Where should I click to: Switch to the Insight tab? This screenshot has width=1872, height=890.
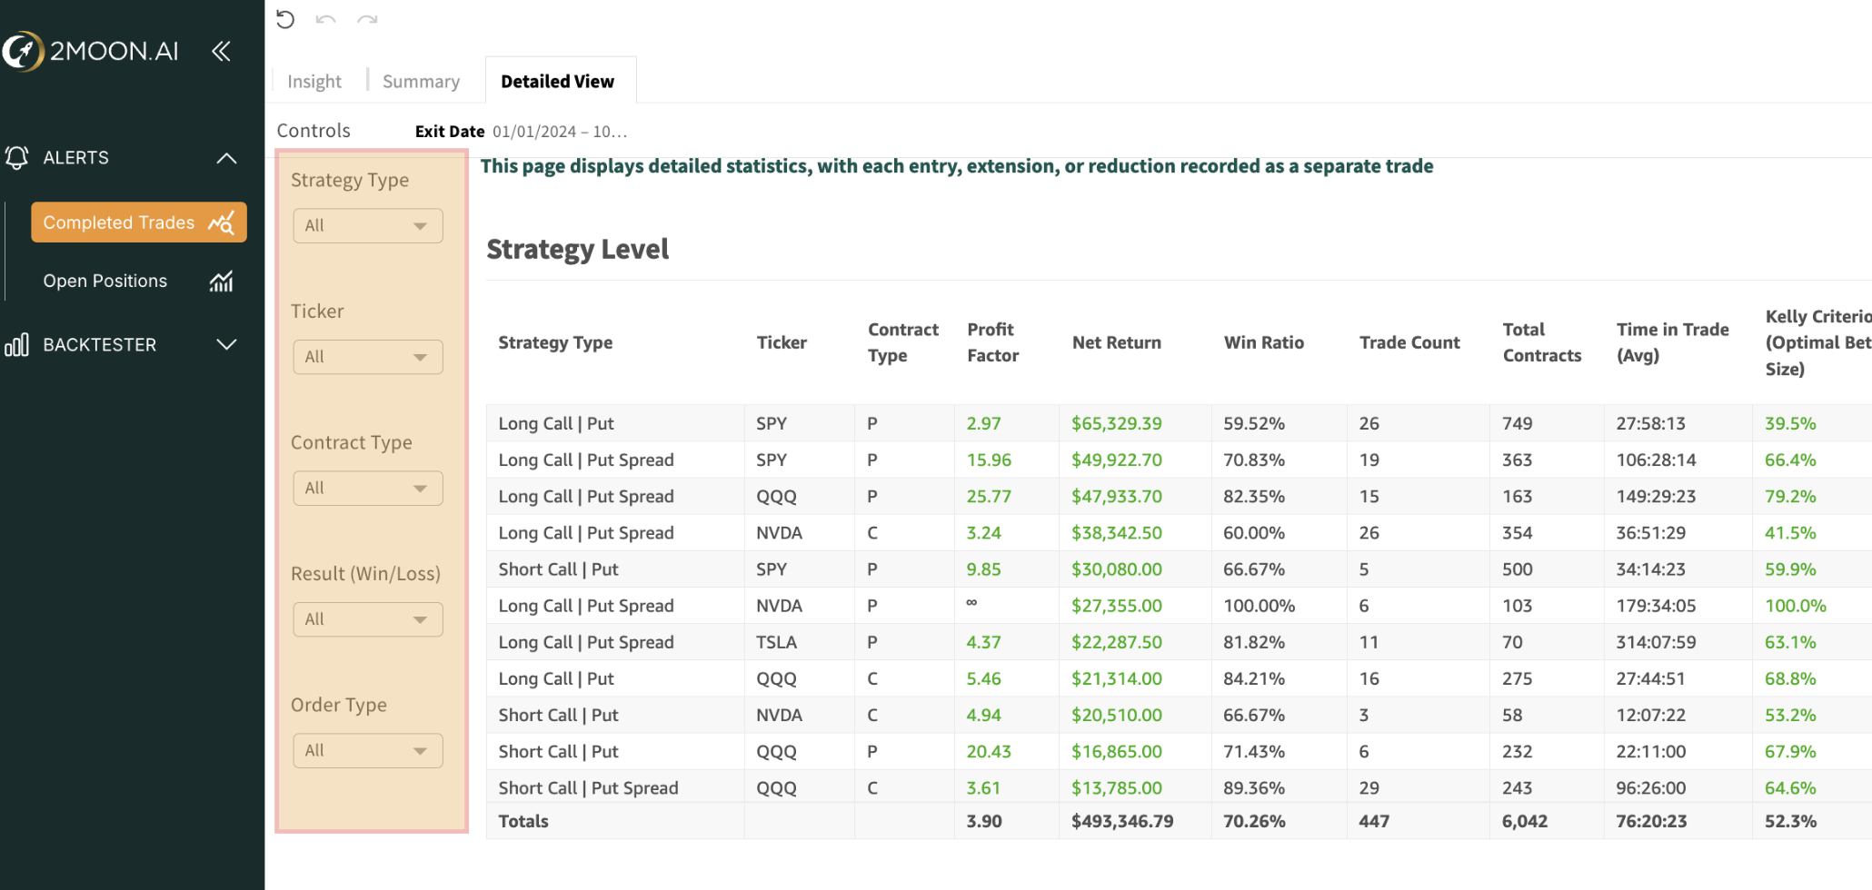(314, 82)
